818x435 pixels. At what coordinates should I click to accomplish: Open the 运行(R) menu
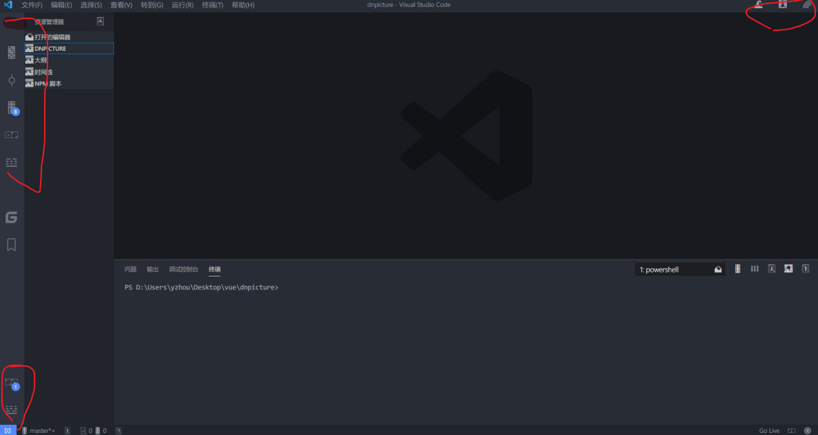[x=182, y=5]
